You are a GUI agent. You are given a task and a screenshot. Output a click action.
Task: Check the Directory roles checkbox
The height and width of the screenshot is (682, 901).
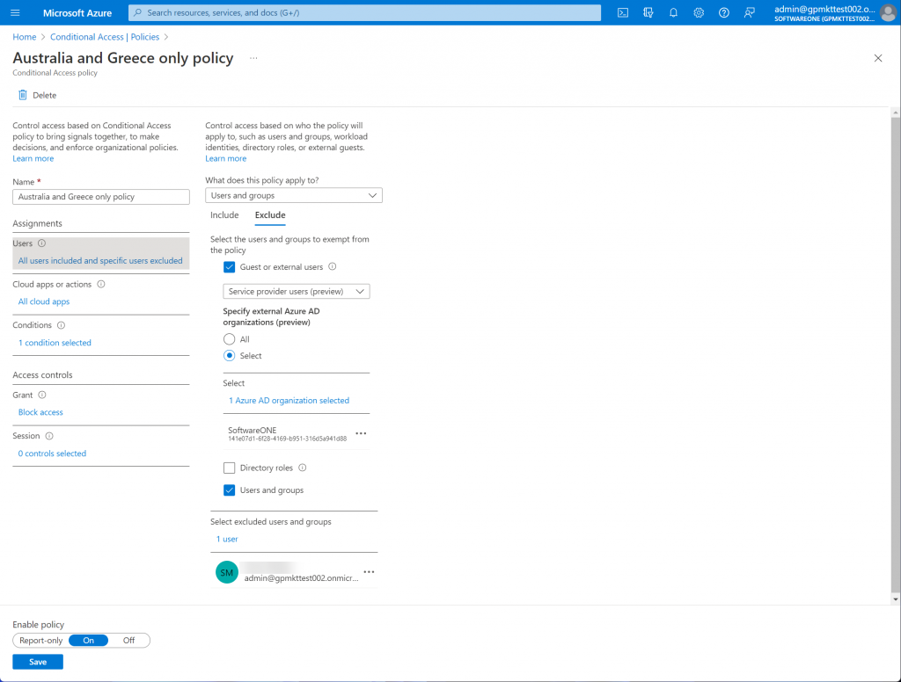tap(230, 468)
